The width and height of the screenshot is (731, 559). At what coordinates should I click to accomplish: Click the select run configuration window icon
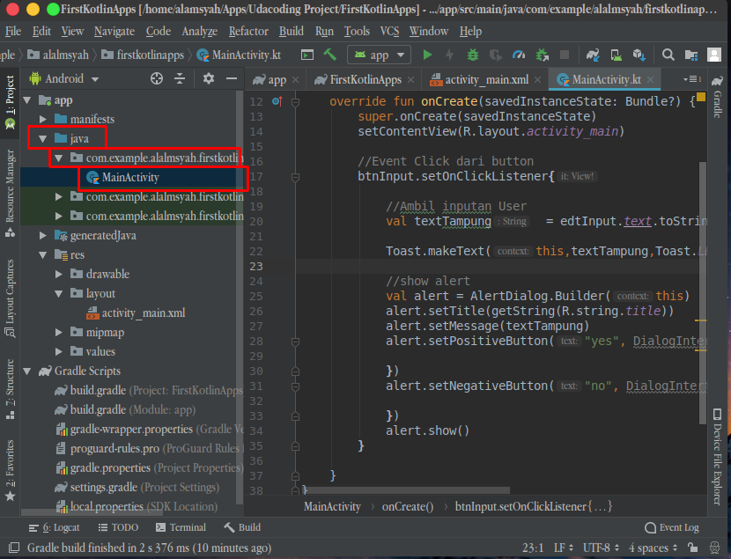click(x=306, y=55)
